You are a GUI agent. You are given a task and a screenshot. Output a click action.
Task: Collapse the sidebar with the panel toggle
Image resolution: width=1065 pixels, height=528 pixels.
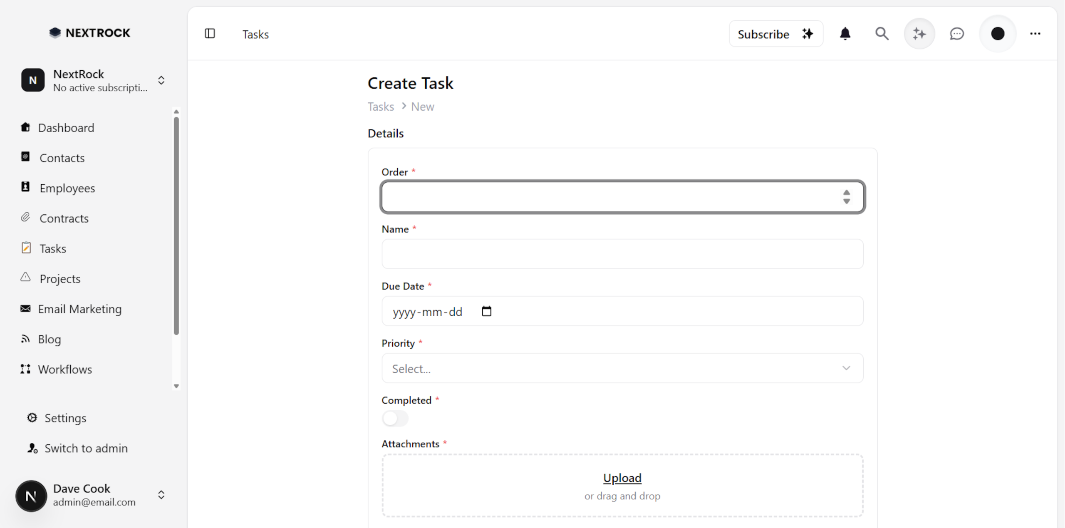click(x=210, y=34)
